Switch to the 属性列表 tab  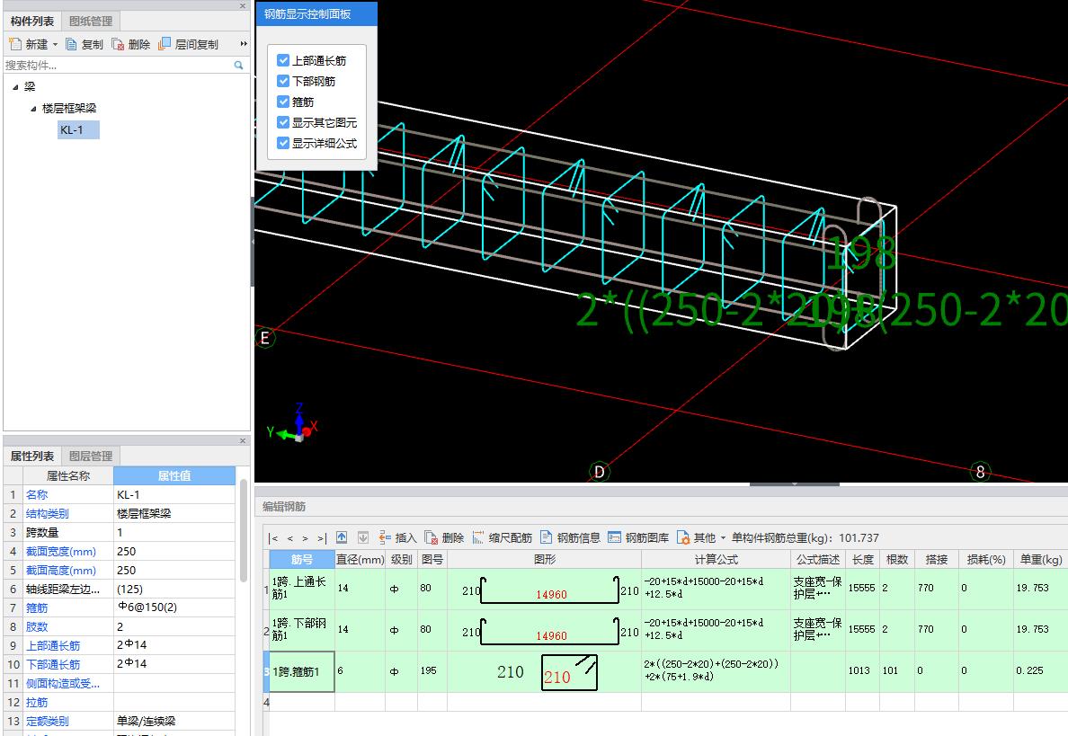[32, 457]
